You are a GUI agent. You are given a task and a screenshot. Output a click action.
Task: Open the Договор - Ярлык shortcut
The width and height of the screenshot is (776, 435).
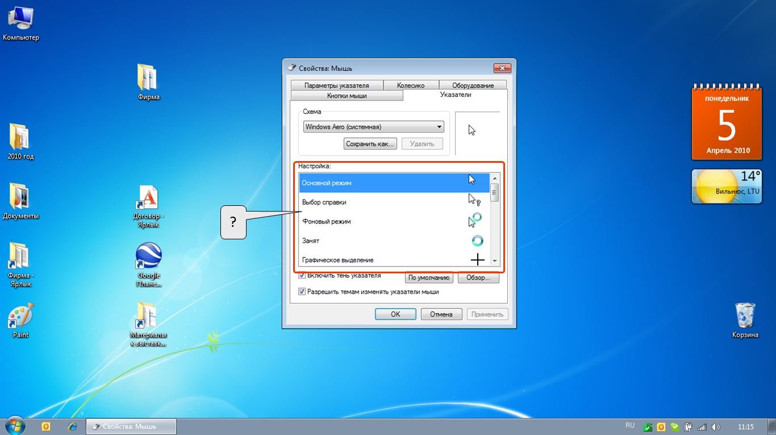pyautogui.click(x=148, y=199)
